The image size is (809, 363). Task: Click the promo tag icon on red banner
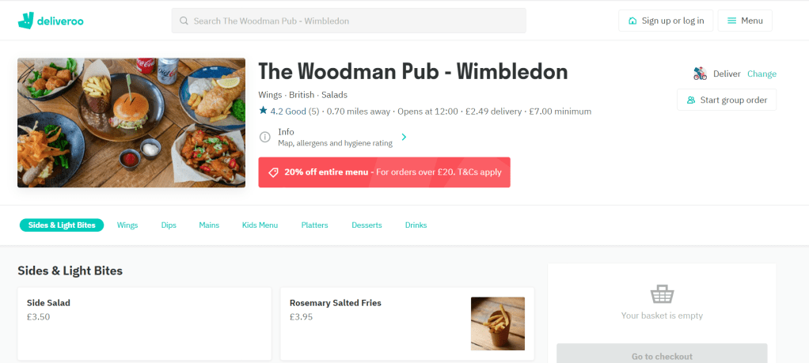(273, 172)
